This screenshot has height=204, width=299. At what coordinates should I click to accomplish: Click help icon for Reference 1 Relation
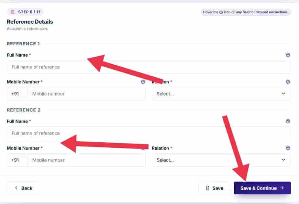click(288, 82)
